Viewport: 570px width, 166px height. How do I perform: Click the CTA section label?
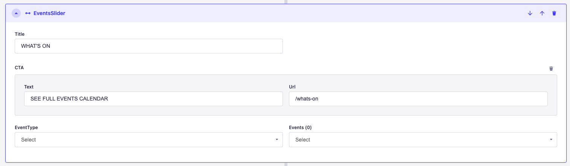[x=19, y=68]
